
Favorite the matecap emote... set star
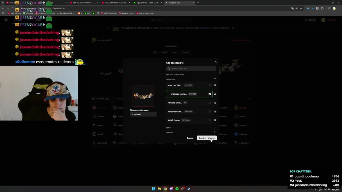pos(215,94)
